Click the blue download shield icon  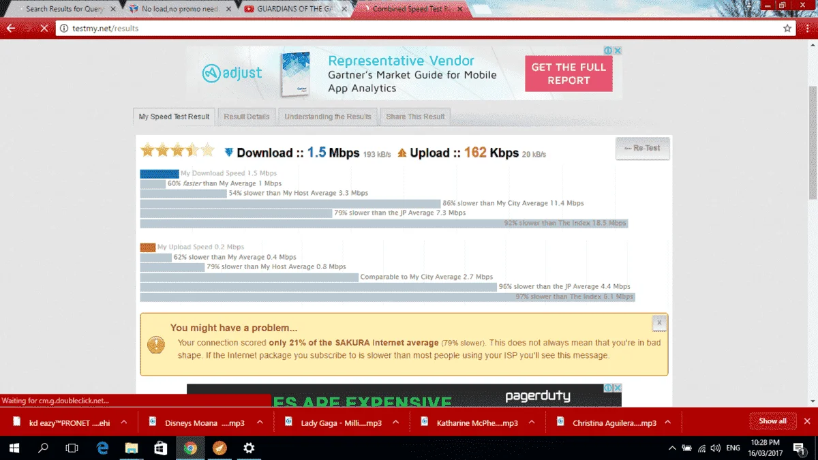(x=229, y=153)
